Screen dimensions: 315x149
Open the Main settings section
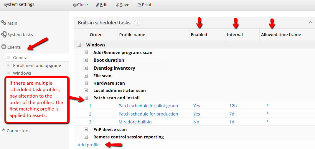(12, 23)
